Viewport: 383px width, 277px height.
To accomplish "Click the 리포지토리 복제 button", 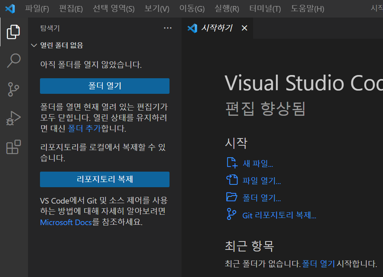I will (105, 179).
